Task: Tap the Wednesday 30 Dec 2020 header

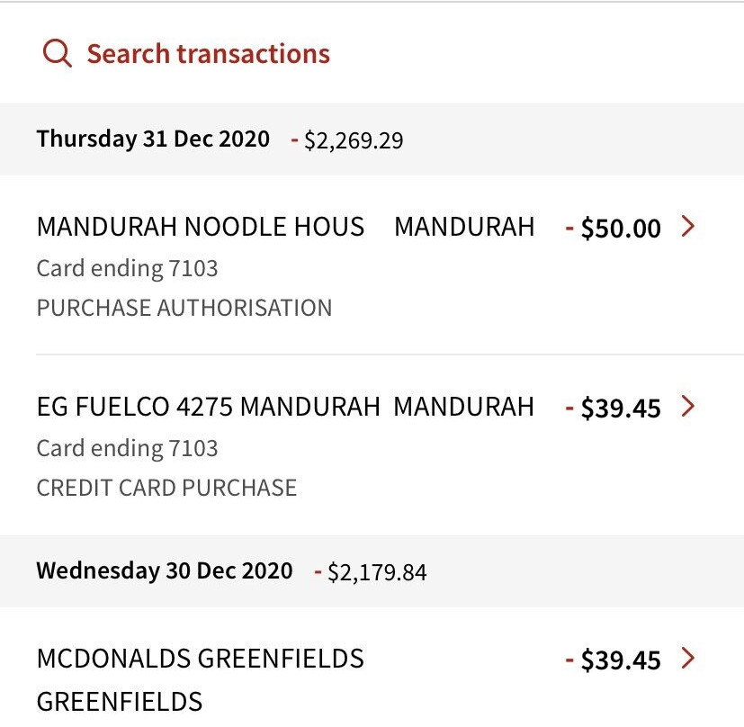Action: [x=165, y=570]
